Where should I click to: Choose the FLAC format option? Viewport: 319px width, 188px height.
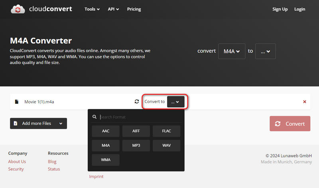tap(166, 131)
